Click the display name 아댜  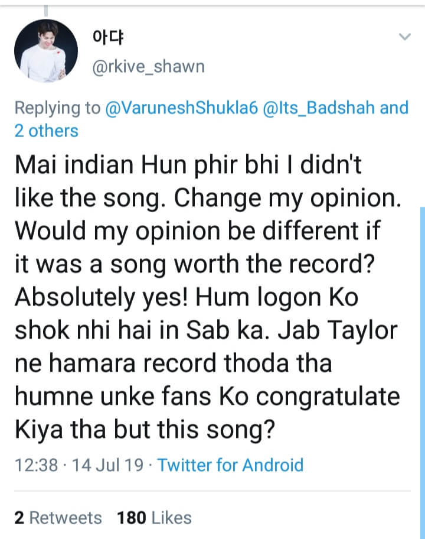pos(107,38)
